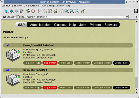Click the red Stop loading icon
The width and height of the screenshot is (139, 98).
pos(33,11)
